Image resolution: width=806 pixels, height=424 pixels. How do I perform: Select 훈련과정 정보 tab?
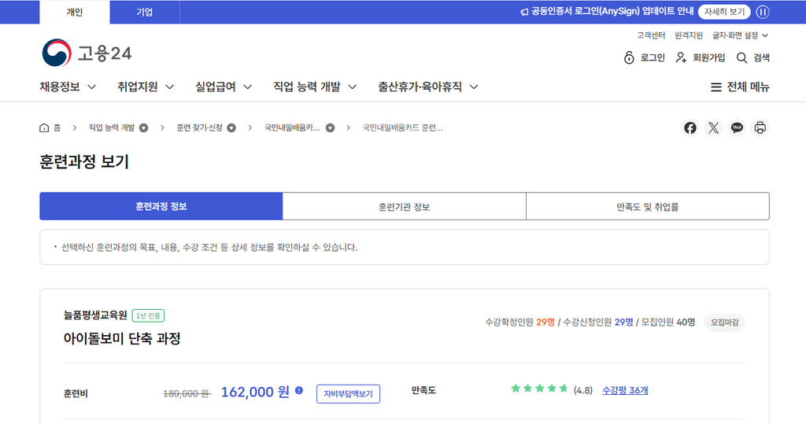click(x=161, y=206)
